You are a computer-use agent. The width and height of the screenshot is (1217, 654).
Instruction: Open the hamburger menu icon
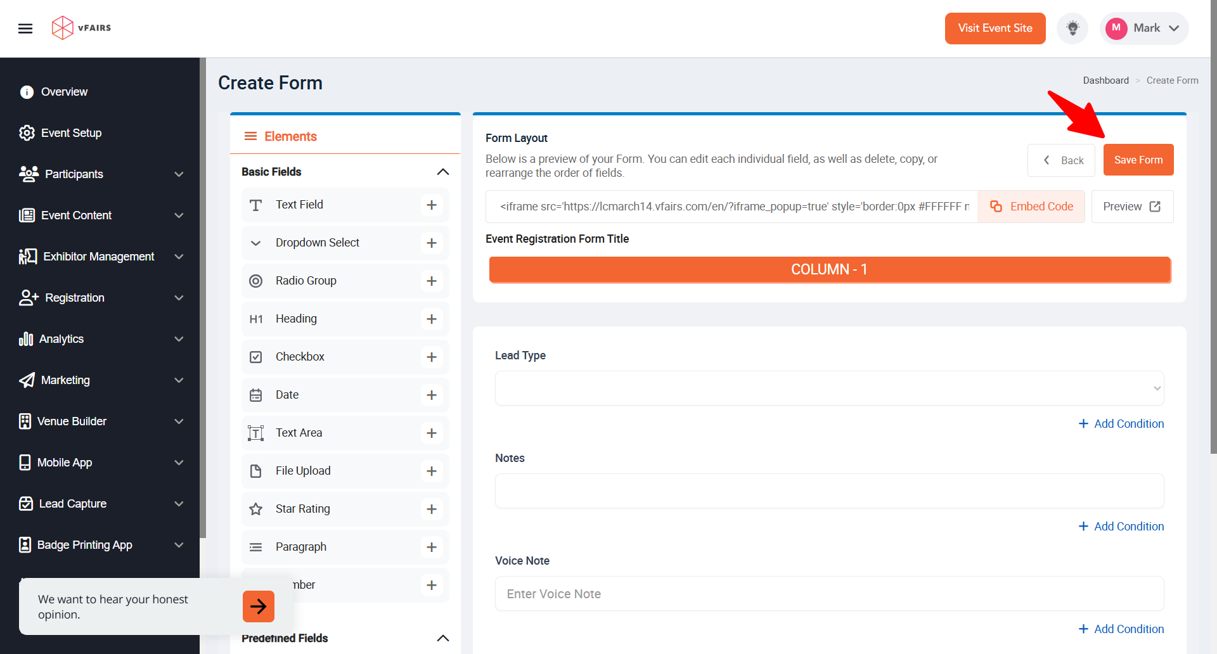coord(25,29)
